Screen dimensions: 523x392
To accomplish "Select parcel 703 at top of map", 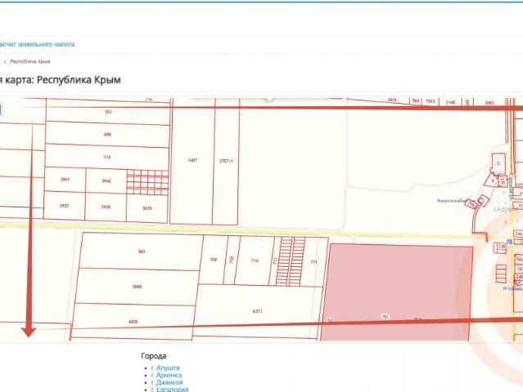I will pos(108,112).
